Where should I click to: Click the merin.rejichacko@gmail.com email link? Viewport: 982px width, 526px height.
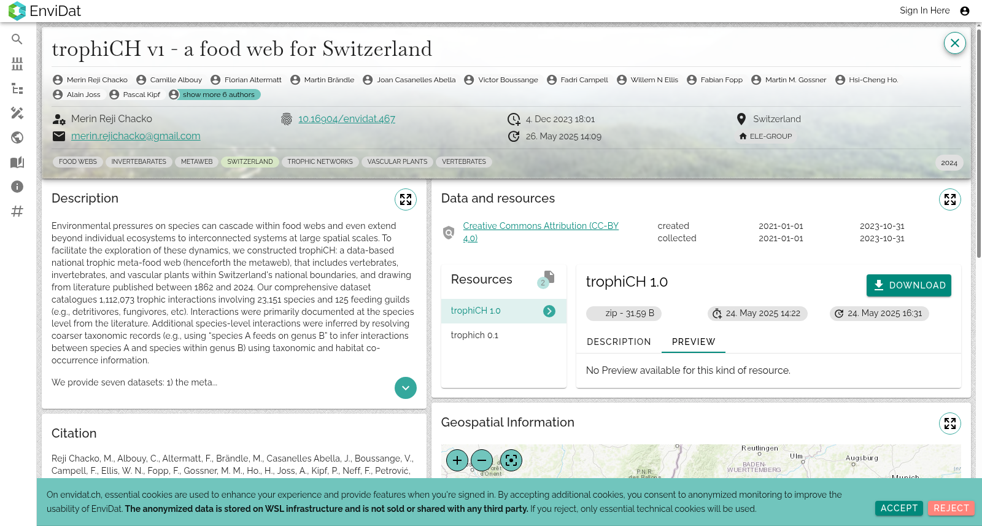pos(136,136)
